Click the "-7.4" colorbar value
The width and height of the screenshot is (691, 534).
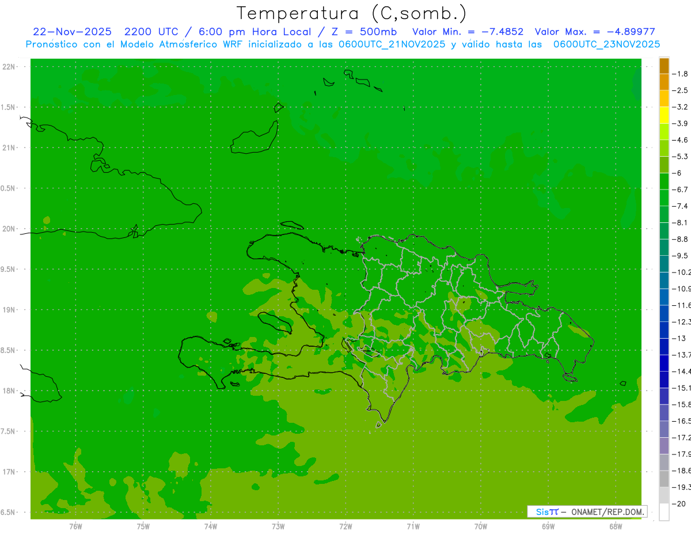click(680, 206)
